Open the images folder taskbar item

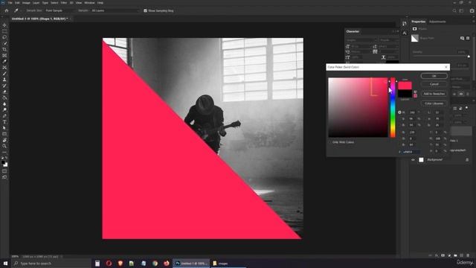228,264
